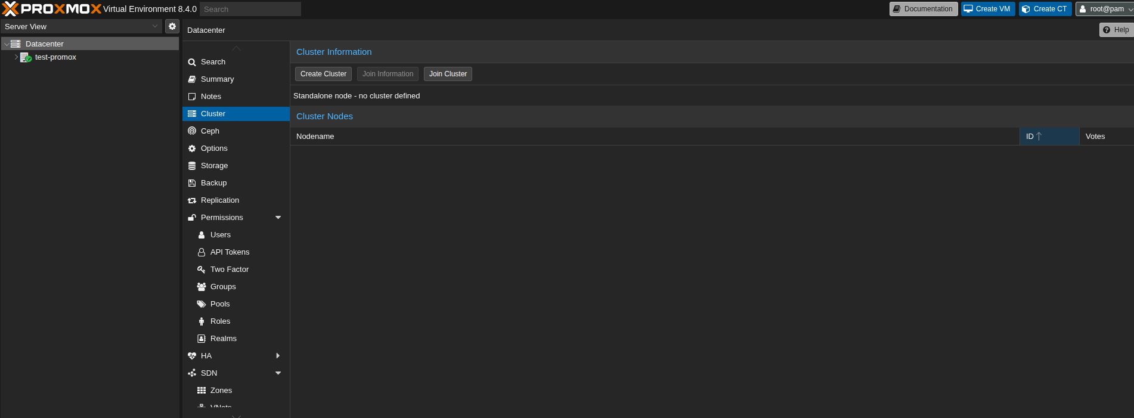Image resolution: width=1134 pixels, height=418 pixels.
Task: Open Two Factor authentication settings
Action: tap(229, 270)
